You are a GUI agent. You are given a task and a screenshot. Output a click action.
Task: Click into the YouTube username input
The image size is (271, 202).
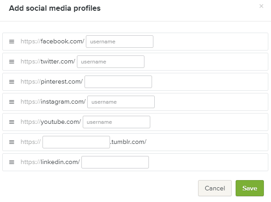coord(116,122)
